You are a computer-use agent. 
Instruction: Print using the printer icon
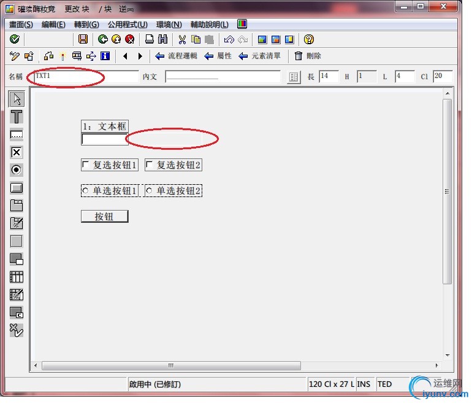click(x=150, y=39)
